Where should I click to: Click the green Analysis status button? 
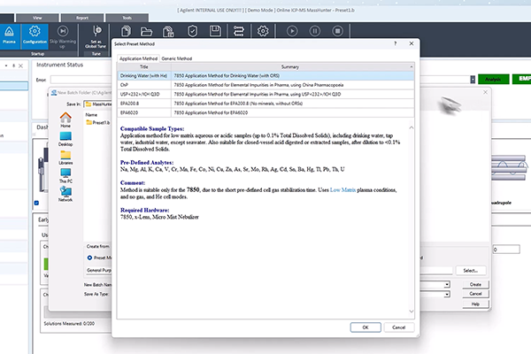[494, 80]
